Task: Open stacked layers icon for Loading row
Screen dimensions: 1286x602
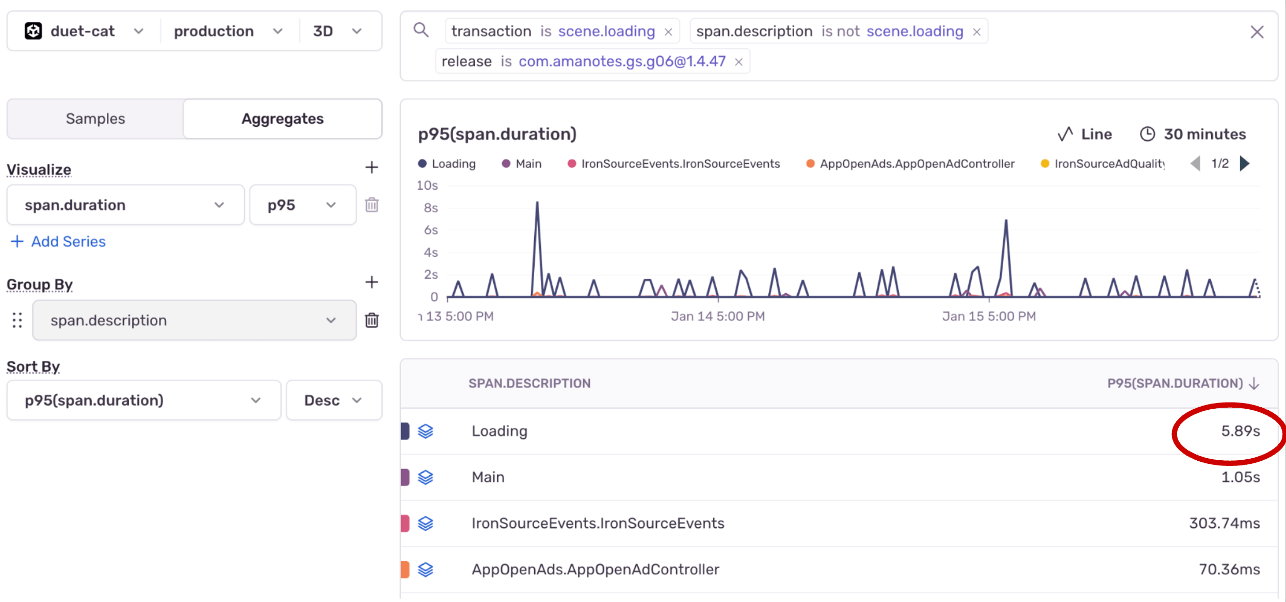Action: click(x=425, y=431)
